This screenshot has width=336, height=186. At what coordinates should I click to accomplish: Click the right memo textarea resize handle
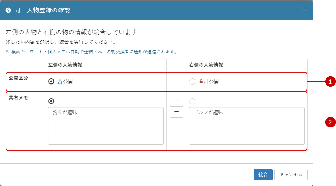[x=303, y=143]
